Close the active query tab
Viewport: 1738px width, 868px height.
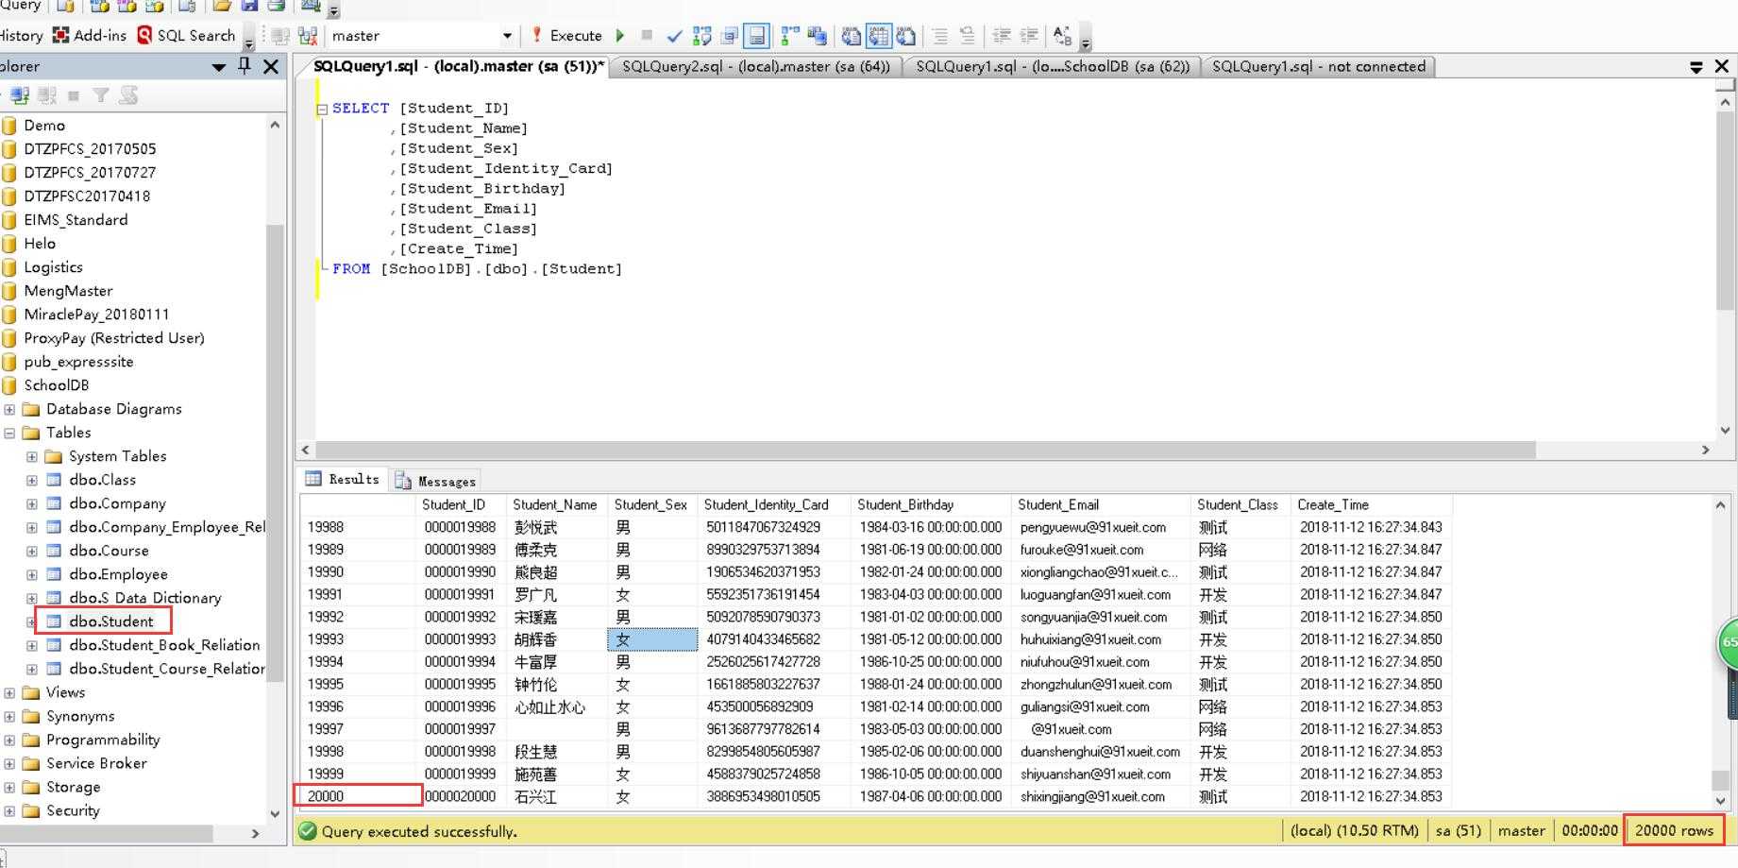pos(1722,66)
